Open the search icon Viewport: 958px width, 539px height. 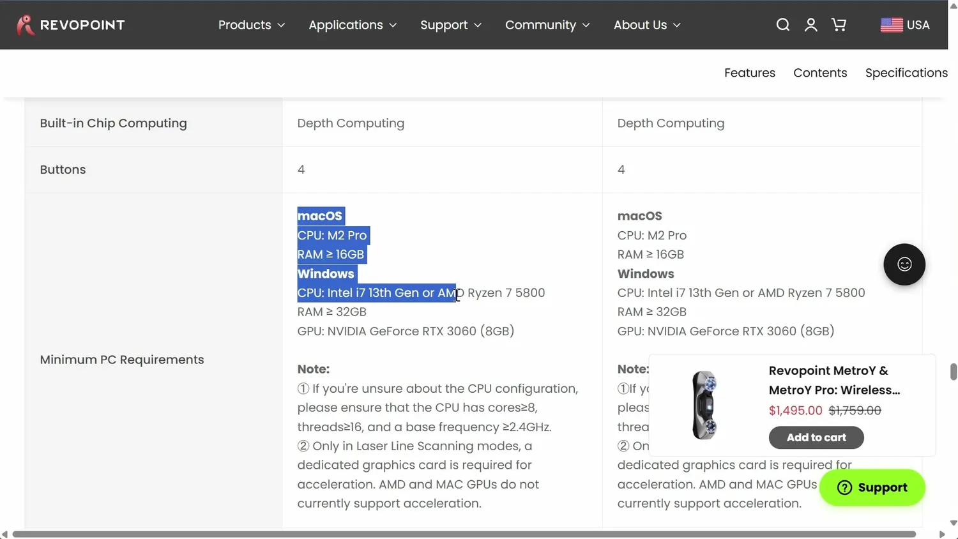click(x=782, y=25)
